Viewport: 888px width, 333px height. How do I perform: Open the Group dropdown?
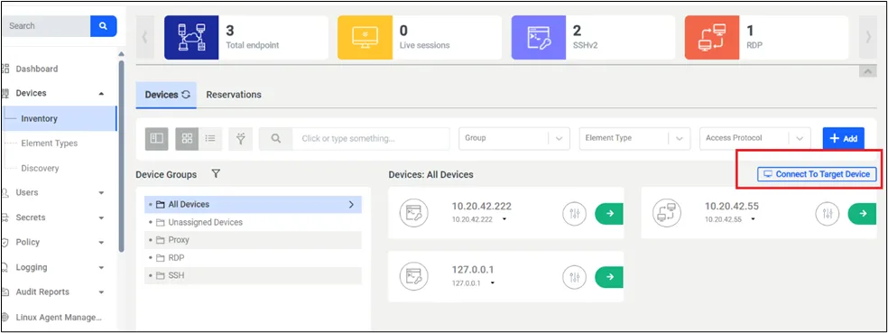pyautogui.click(x=513, y=138)
